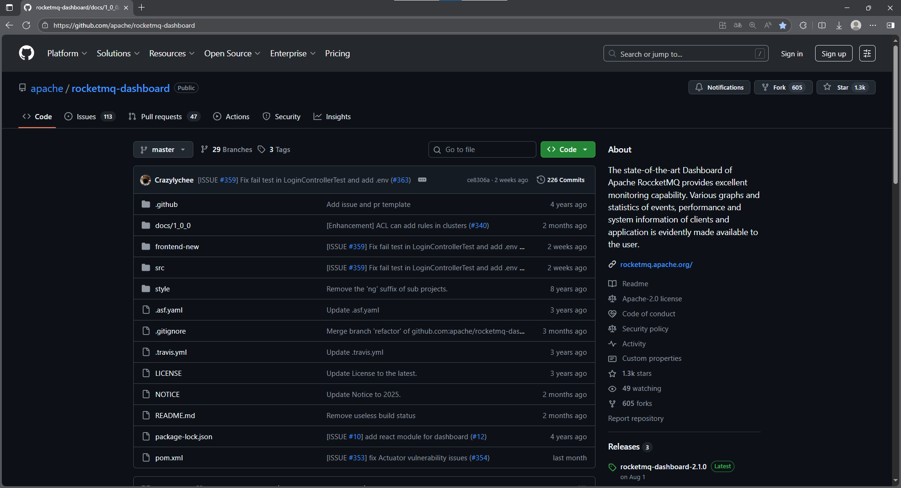Click the GitHub home logo
This screenshot has height=488, width=901.
[26, 53]
